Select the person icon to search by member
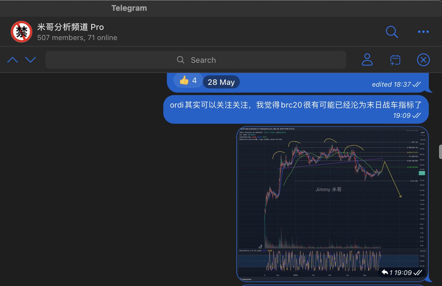The width and height of the screenshot is (442, 286). click(x=367, y=60)
